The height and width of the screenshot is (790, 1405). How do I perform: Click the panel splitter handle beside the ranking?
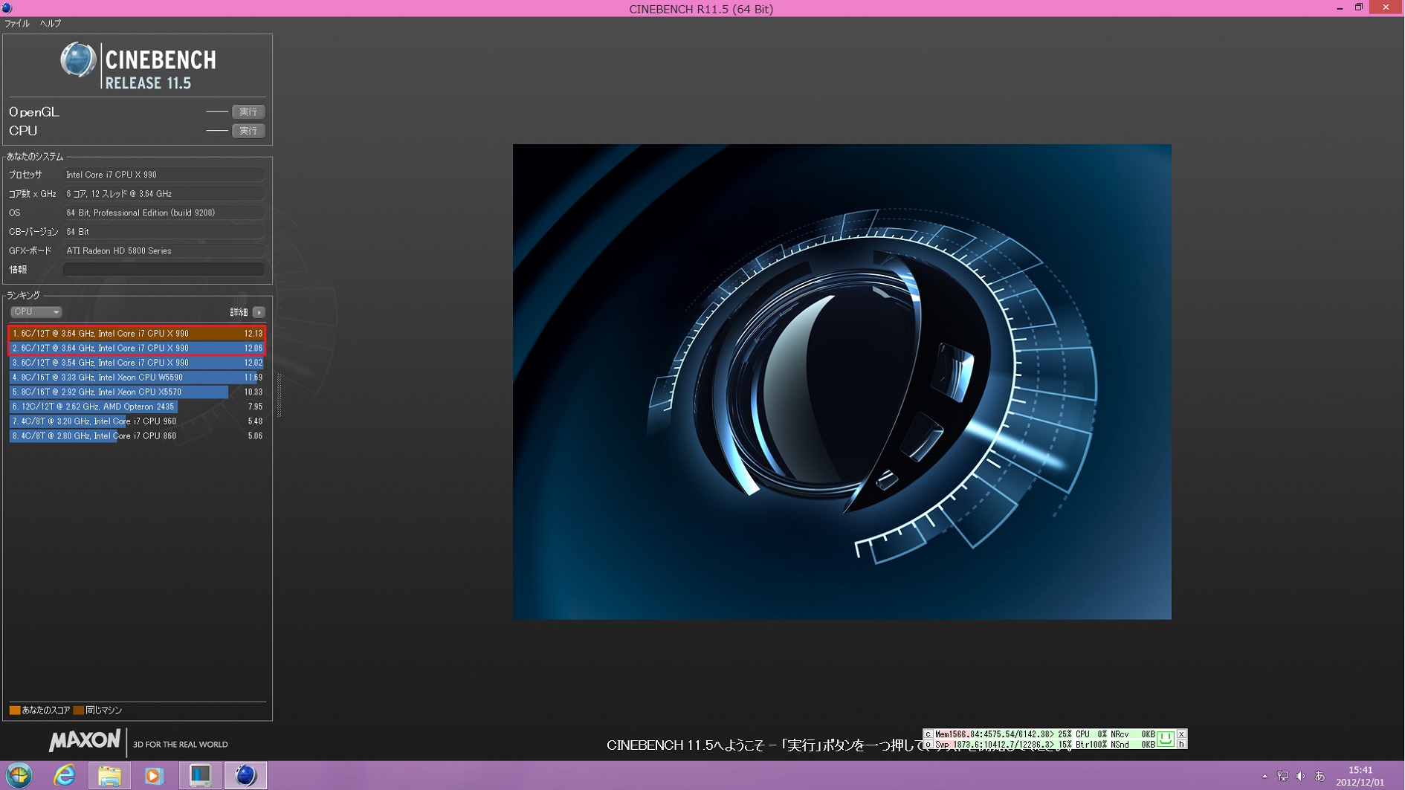(x=279, y=395)
